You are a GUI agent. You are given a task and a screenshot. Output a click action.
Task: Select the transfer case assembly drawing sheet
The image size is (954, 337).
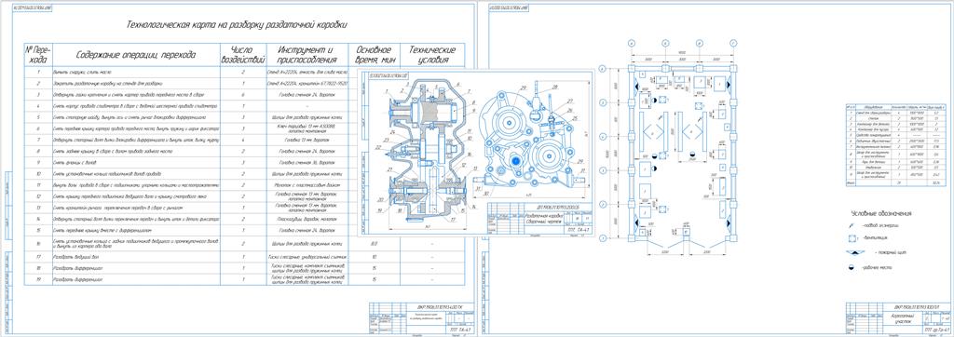(477, 154)
